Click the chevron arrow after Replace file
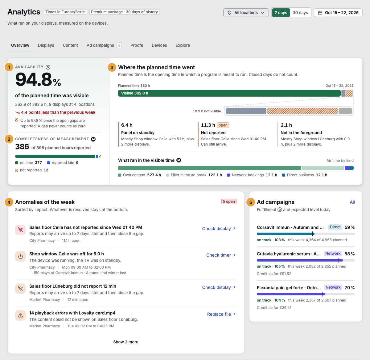Viewport: 370px width, 360px height. click(234, 314)
